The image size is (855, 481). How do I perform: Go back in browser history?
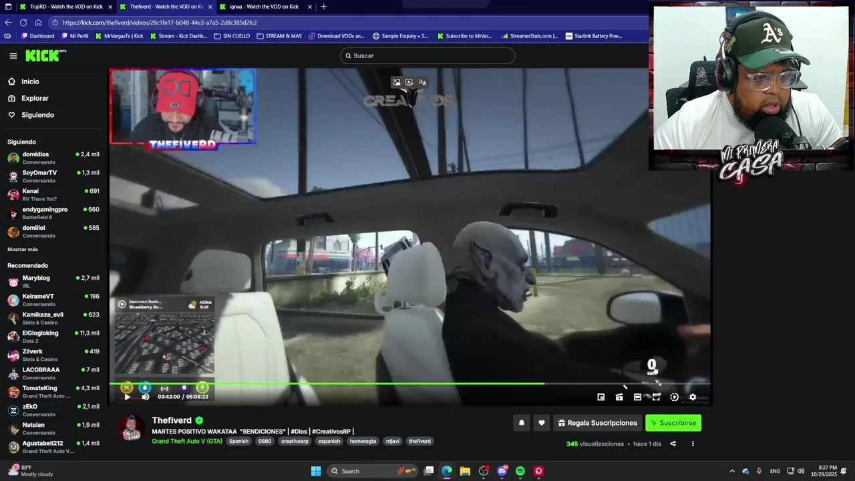click(8, 22)
